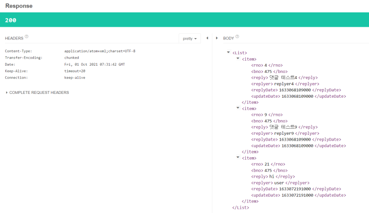
Task: Select the HEADERS section label
Action: tap(14, 38)
